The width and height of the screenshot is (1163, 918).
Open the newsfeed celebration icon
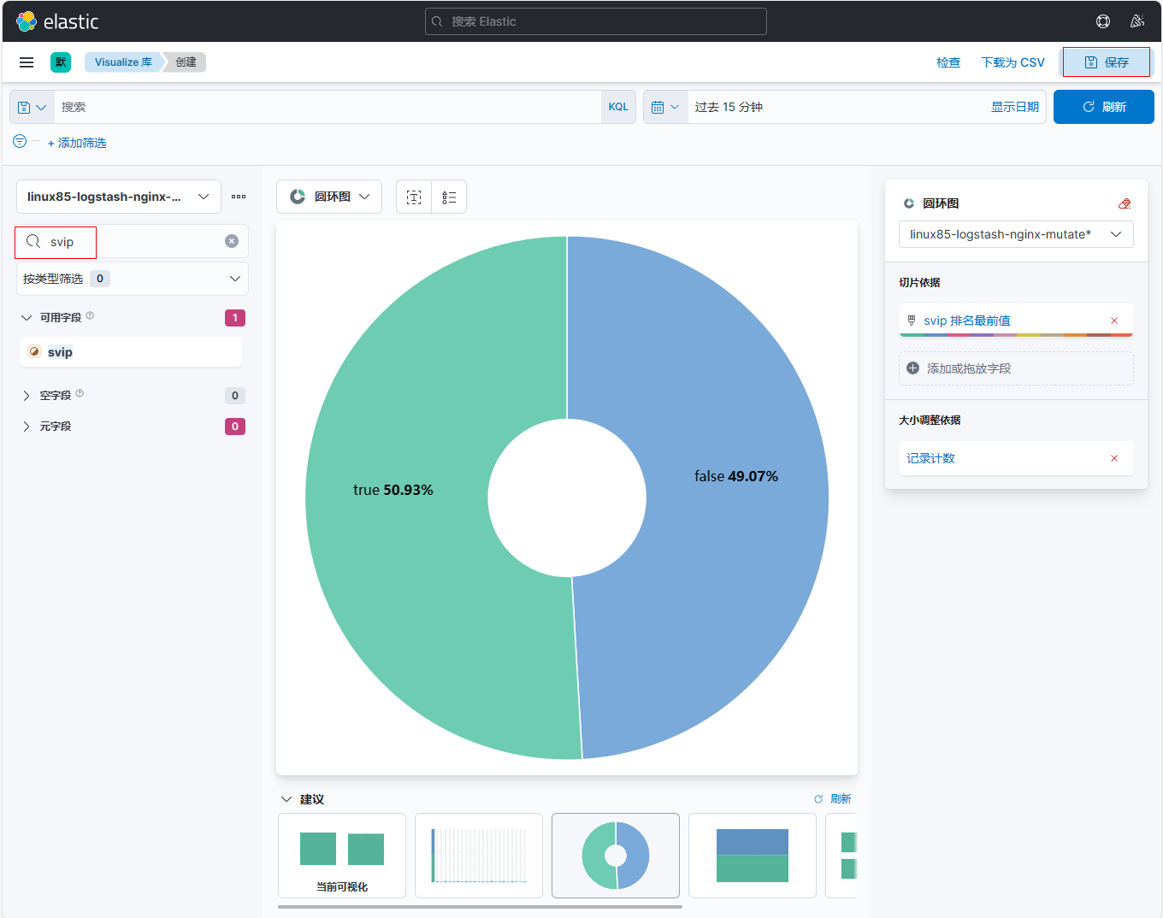[1136, 21]
